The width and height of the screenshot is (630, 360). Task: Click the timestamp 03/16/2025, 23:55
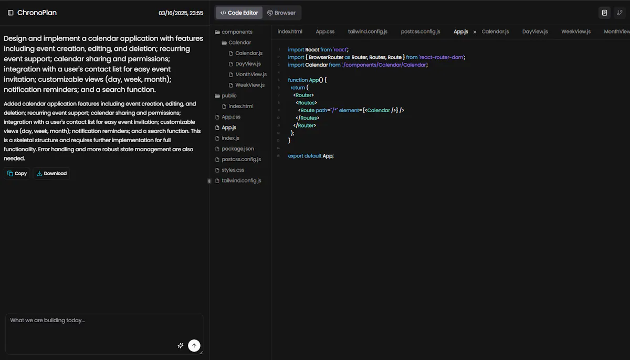[x=181, y=13]
